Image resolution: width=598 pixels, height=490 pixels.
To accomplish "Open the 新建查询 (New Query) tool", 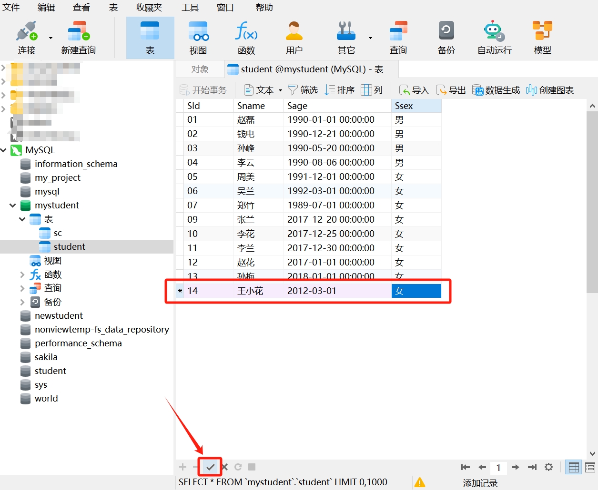I will 79,38.
